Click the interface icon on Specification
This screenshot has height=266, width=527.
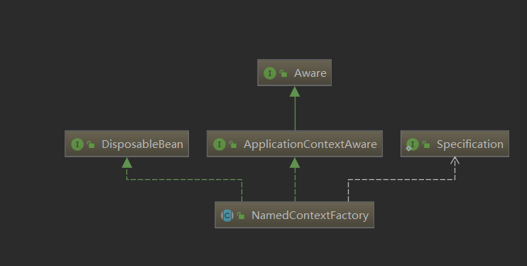(413, 144)
